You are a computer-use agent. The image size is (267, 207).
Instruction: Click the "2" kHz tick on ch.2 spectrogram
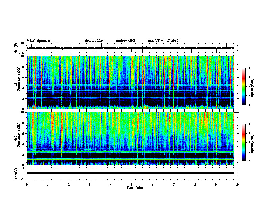[x=23, y=155]
